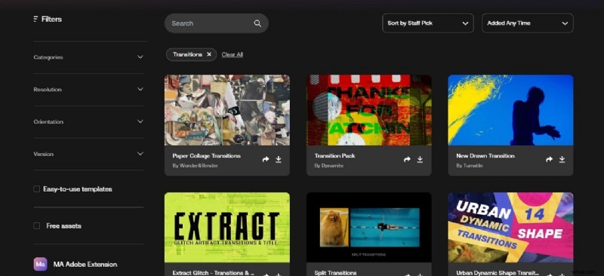Image resolution: width=604 pixels, height=276 pixels.
Task: Share the New Drawn Transition template
Action: [550, 159]
